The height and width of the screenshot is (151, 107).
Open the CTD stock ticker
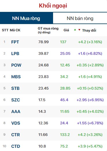16,146
